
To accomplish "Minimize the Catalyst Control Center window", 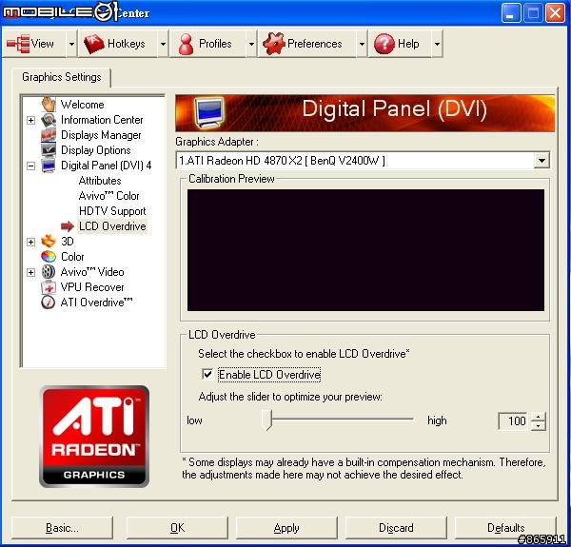I will coord(510,13).
